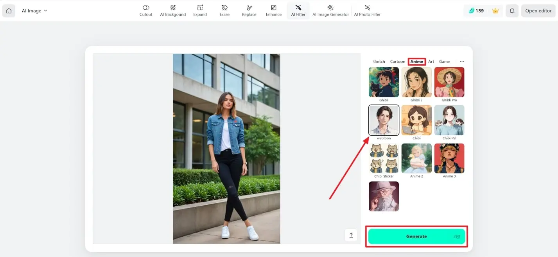Viewport: 558px width, 257px height.
Task: Click the Open editor button
Action: [538, 11]
